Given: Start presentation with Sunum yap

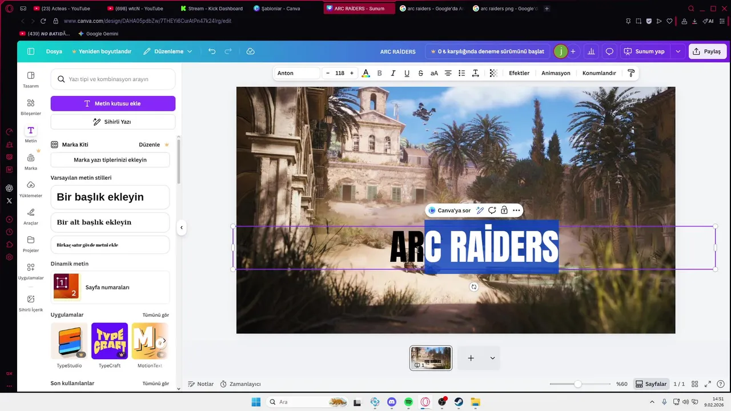Looking at the screenshot, I should point(645,51).
